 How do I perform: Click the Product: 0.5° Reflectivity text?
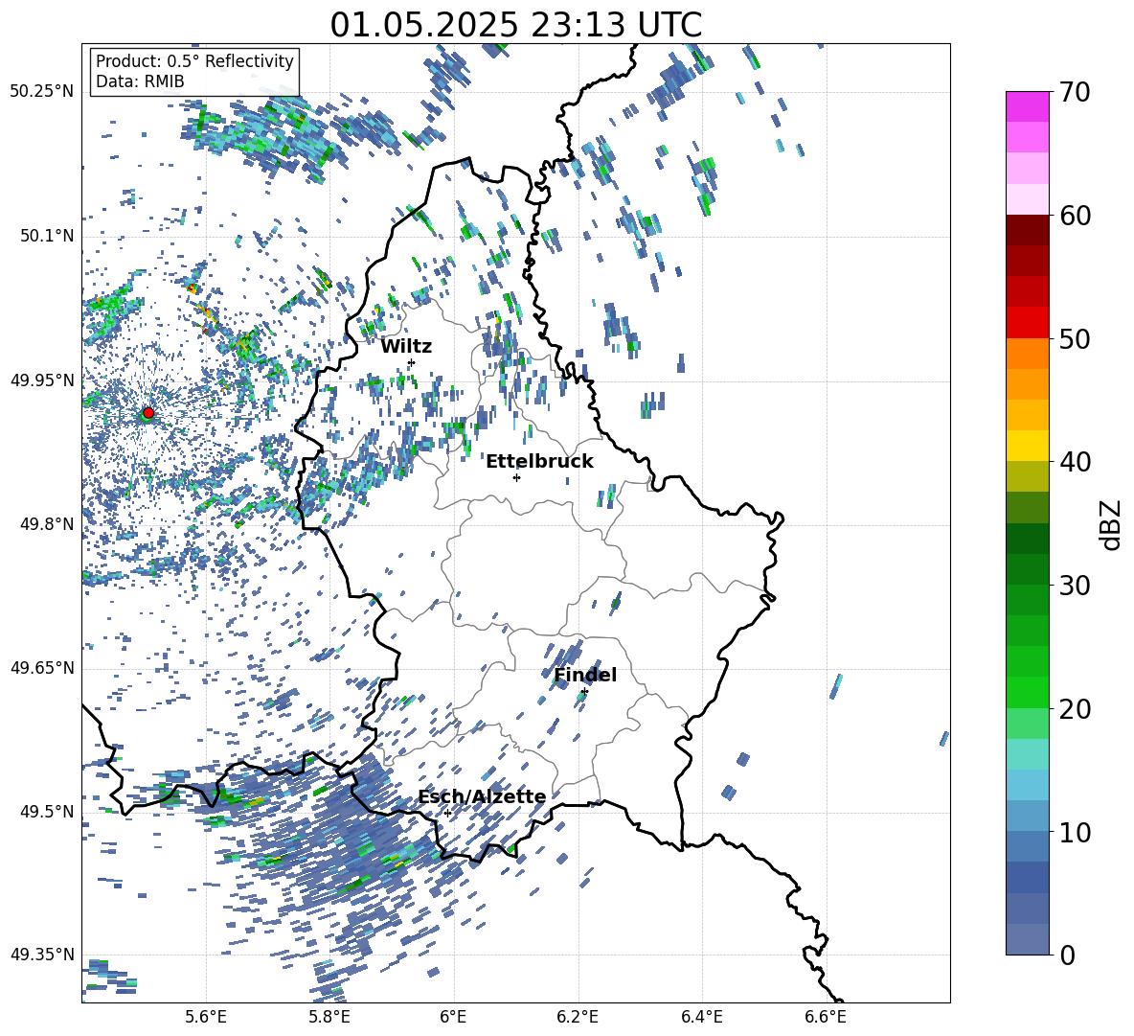[x=194, y=61]
